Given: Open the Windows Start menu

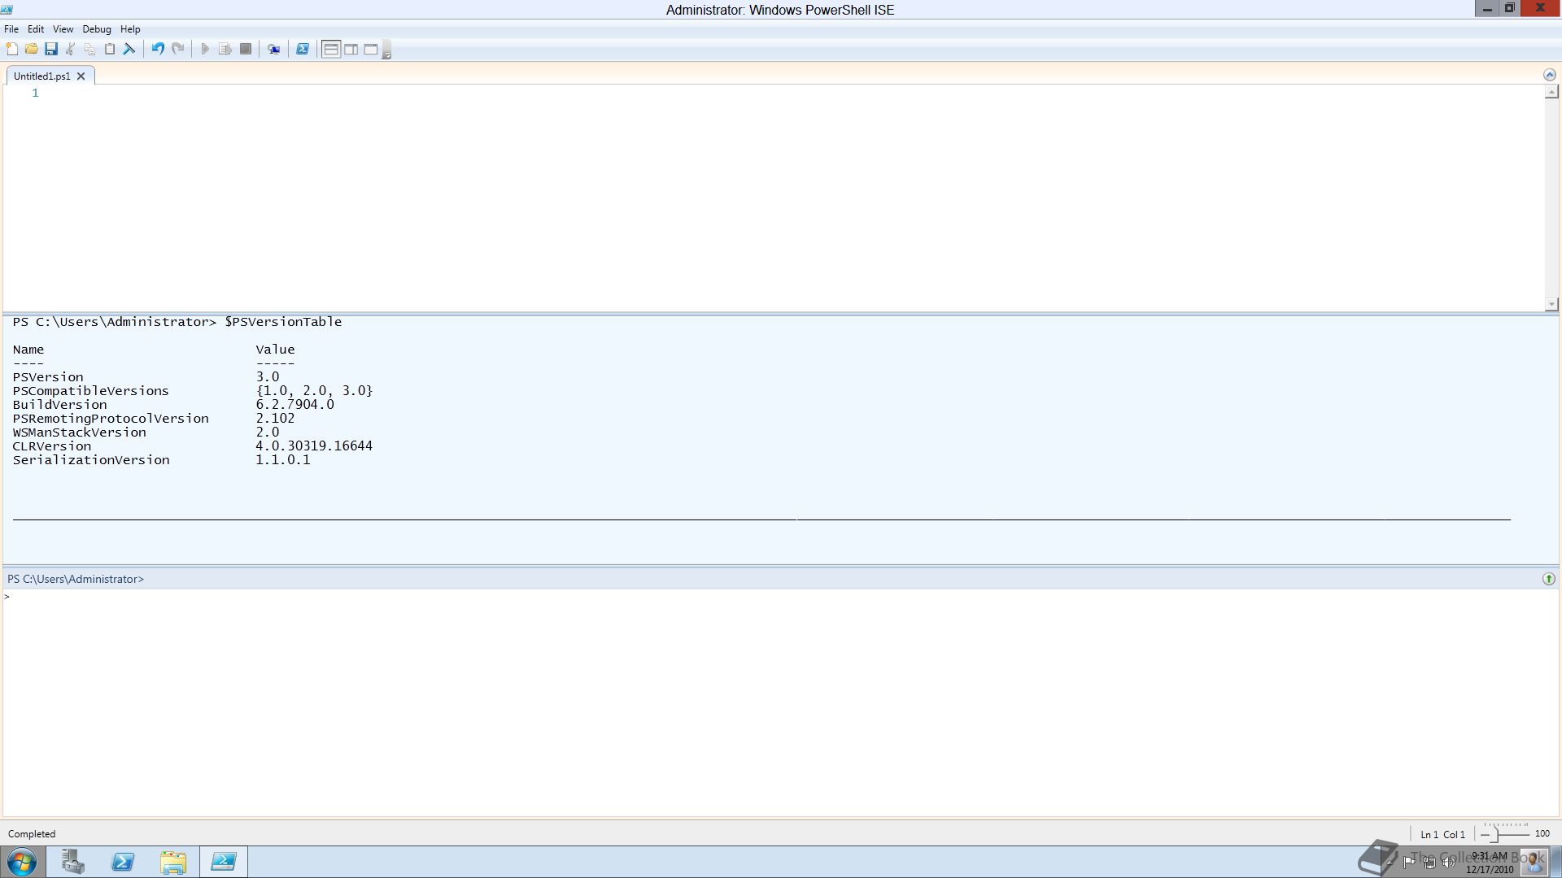Looking at the screenshot, I should tap(22, 862).
